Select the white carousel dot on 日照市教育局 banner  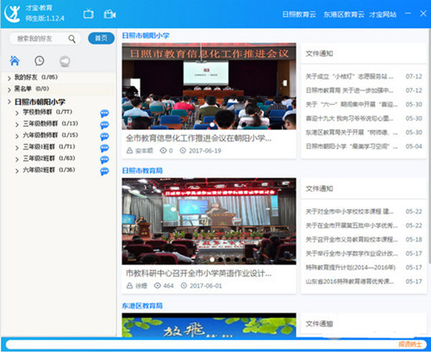point(212,260)
